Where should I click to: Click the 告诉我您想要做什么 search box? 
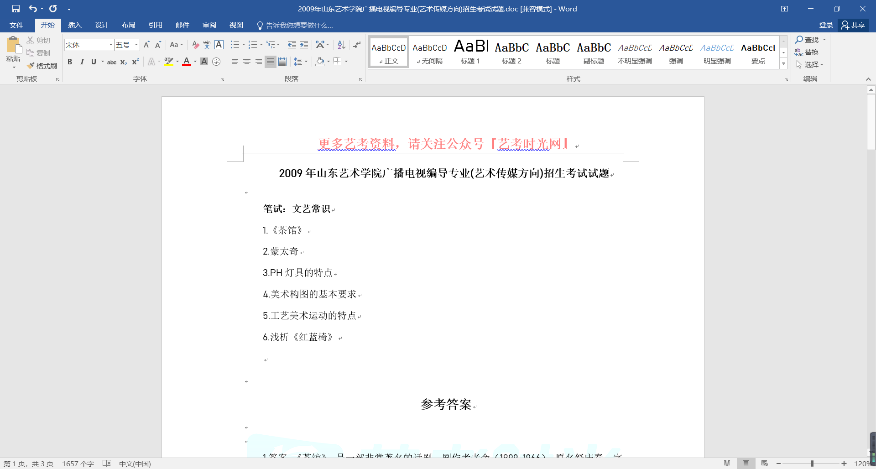click(299, 26)
